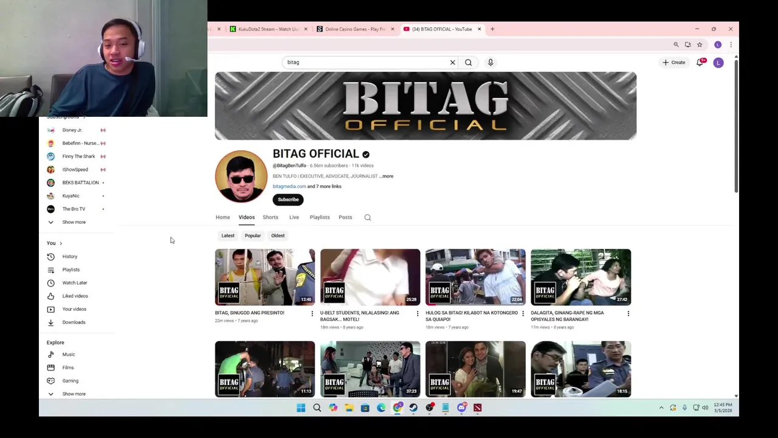778x438 pixels.
Task: Open Microsoft Store from taskbar
Action: [365, 408]
